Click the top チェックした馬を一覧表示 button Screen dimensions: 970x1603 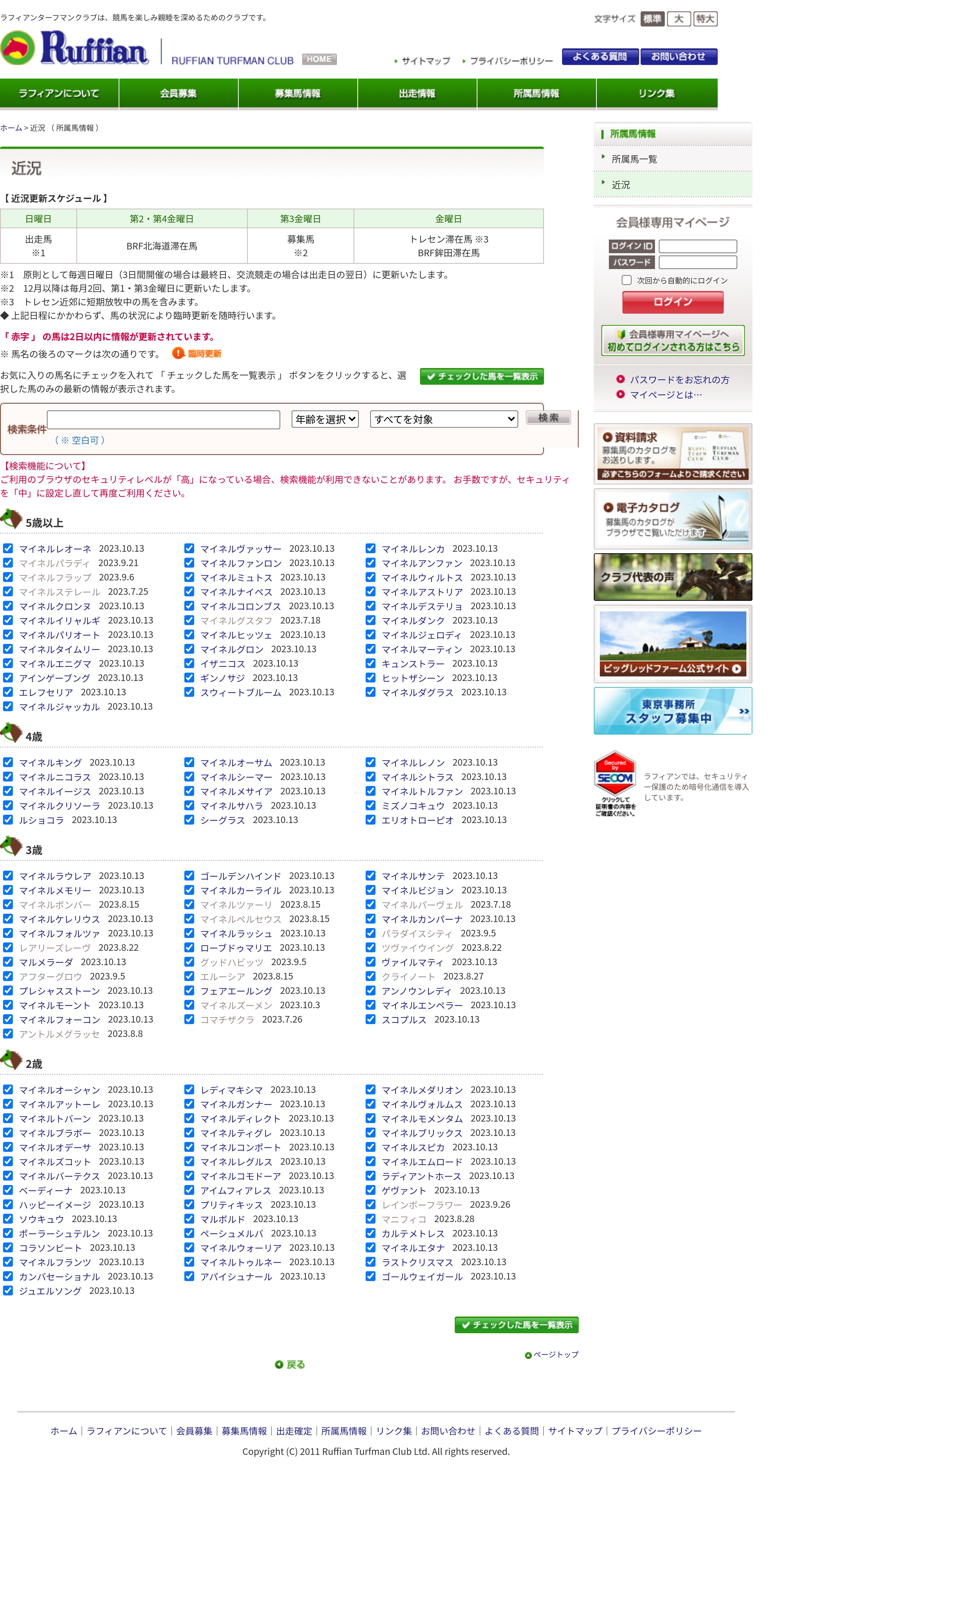tap(482, 377)
